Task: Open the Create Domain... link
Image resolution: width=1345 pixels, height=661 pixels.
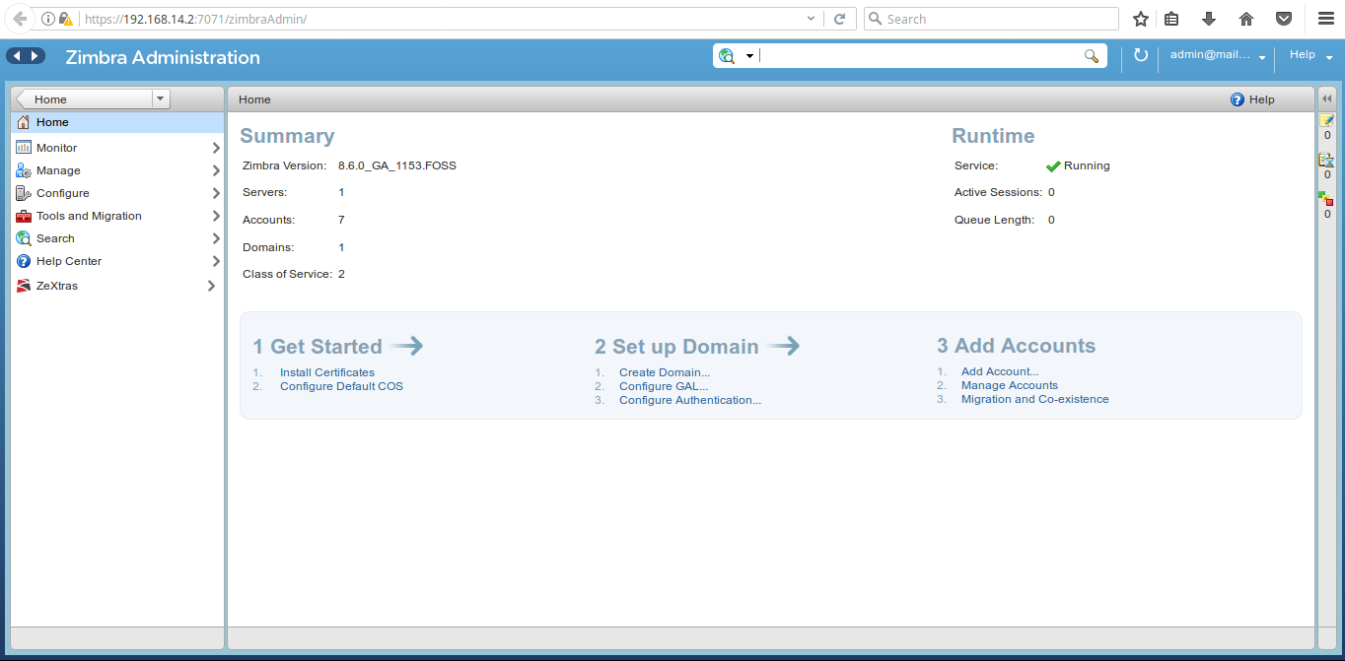Action: (x=665, y=372)
